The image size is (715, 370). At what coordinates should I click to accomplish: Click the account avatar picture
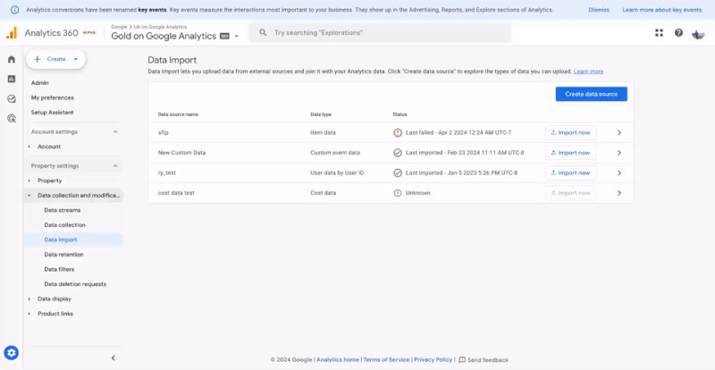pyautogui.click(x=698, y=33)
